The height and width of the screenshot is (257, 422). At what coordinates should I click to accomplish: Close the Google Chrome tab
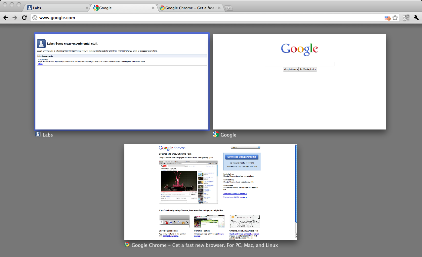219,8
